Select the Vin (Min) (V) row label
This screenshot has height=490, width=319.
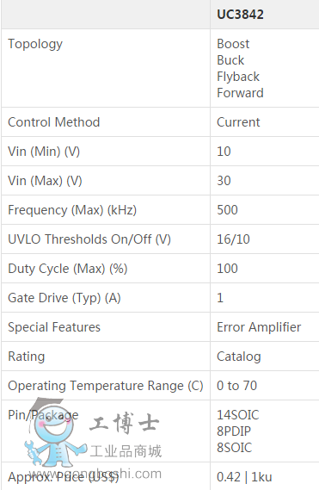pos(44,152)
